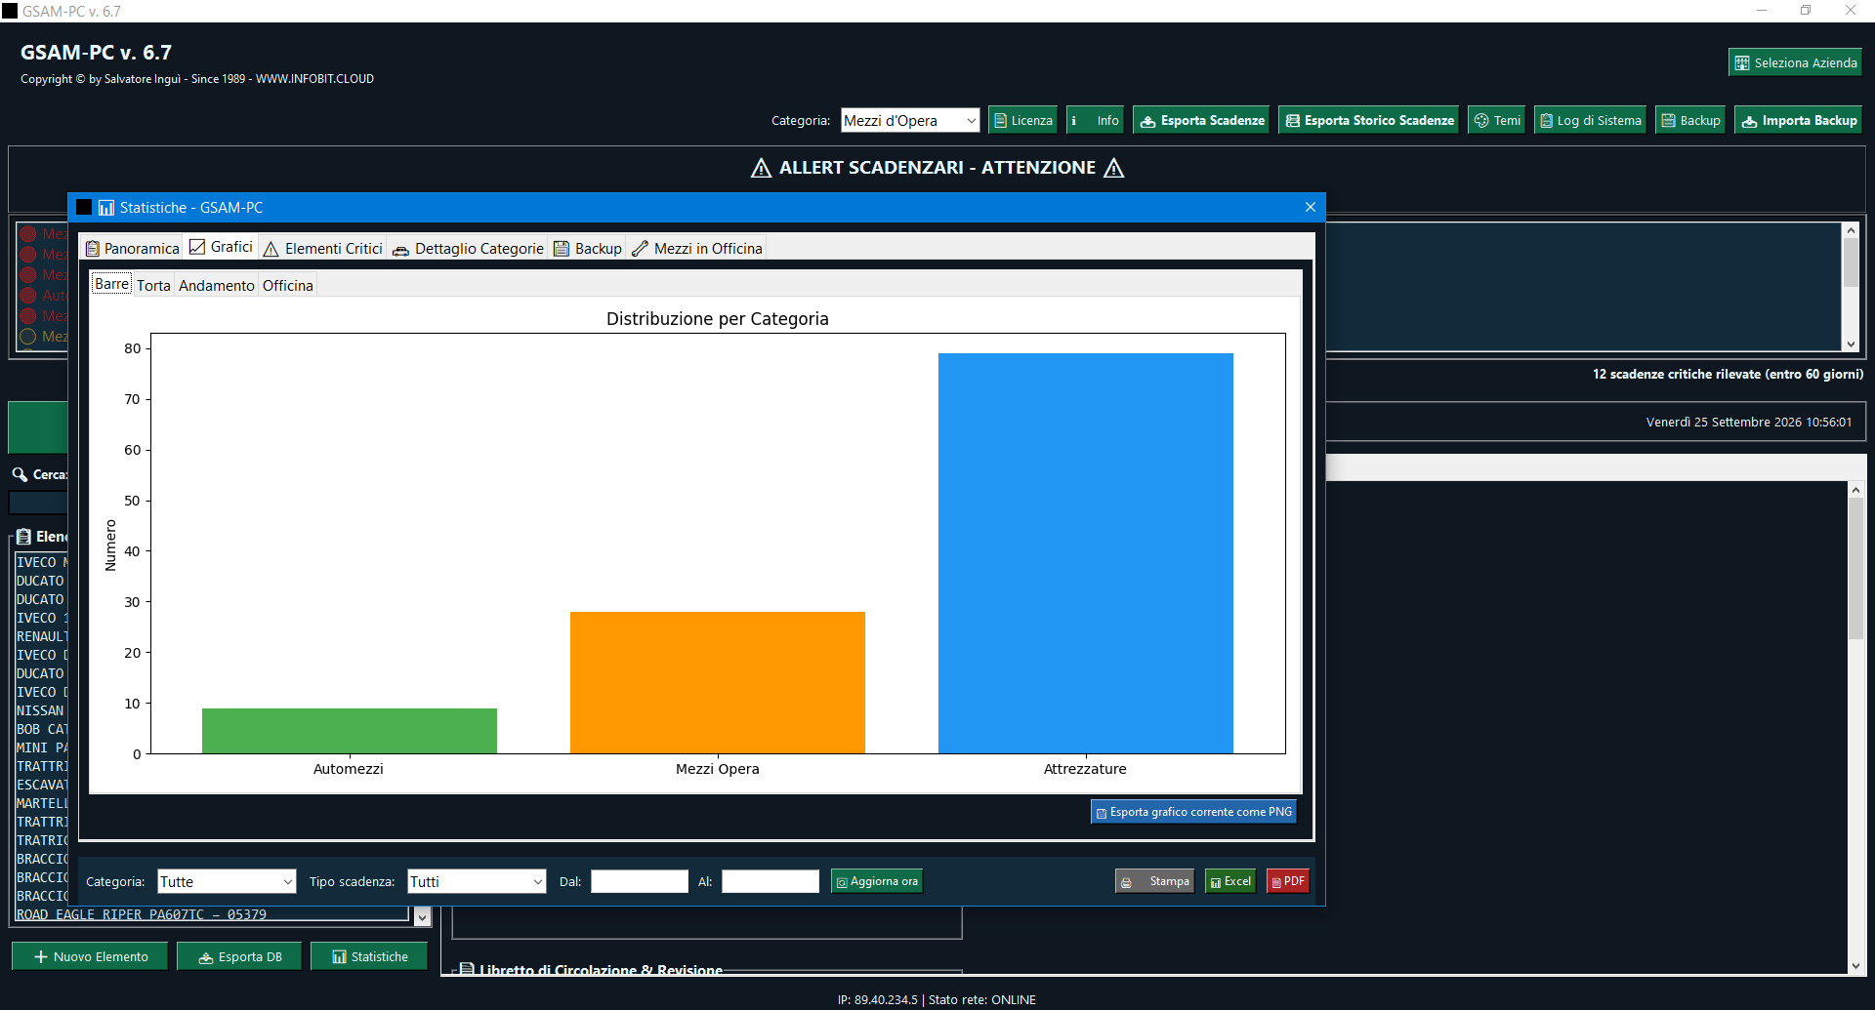Click Importa Backup

pos(1799,120)
